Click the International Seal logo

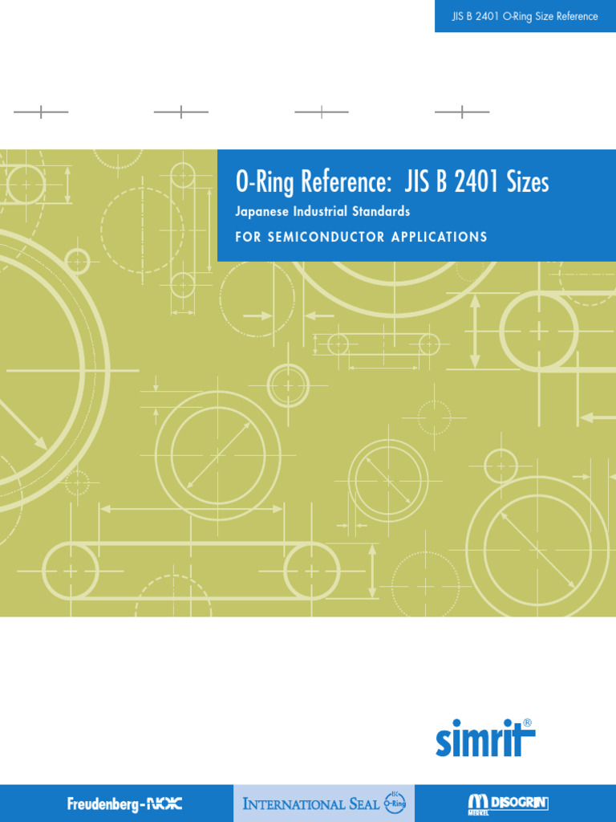click(324, 803)
